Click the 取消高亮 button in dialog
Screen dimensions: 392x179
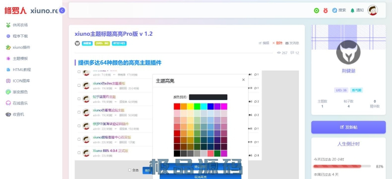200,177
